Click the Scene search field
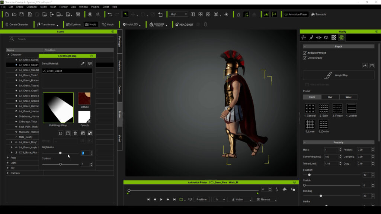This screenshot has height=214, width=381. [x=61, y=39]
